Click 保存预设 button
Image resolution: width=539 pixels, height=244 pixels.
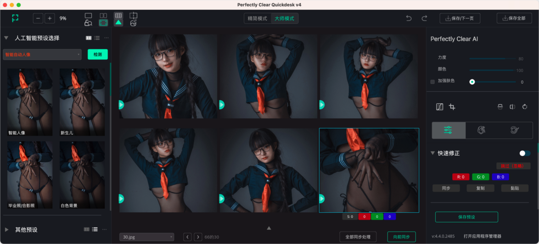466,217
